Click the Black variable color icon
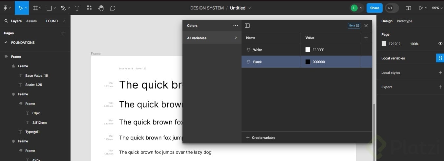 pyautogui.click(x=248, y=62)
